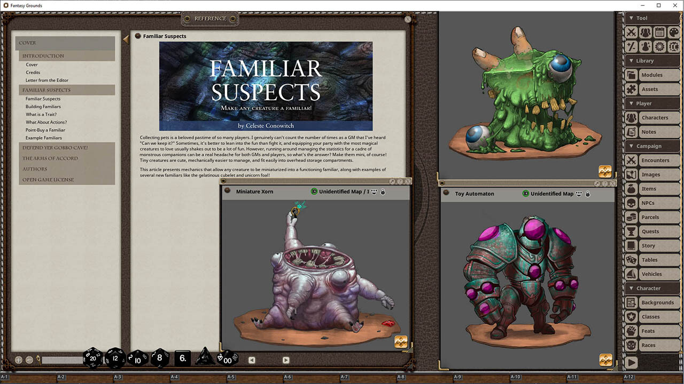This screenshot has height=384, width=684.
Task: Toggle the lock icon on Toy Automaton
Action: tap(587, 194)
